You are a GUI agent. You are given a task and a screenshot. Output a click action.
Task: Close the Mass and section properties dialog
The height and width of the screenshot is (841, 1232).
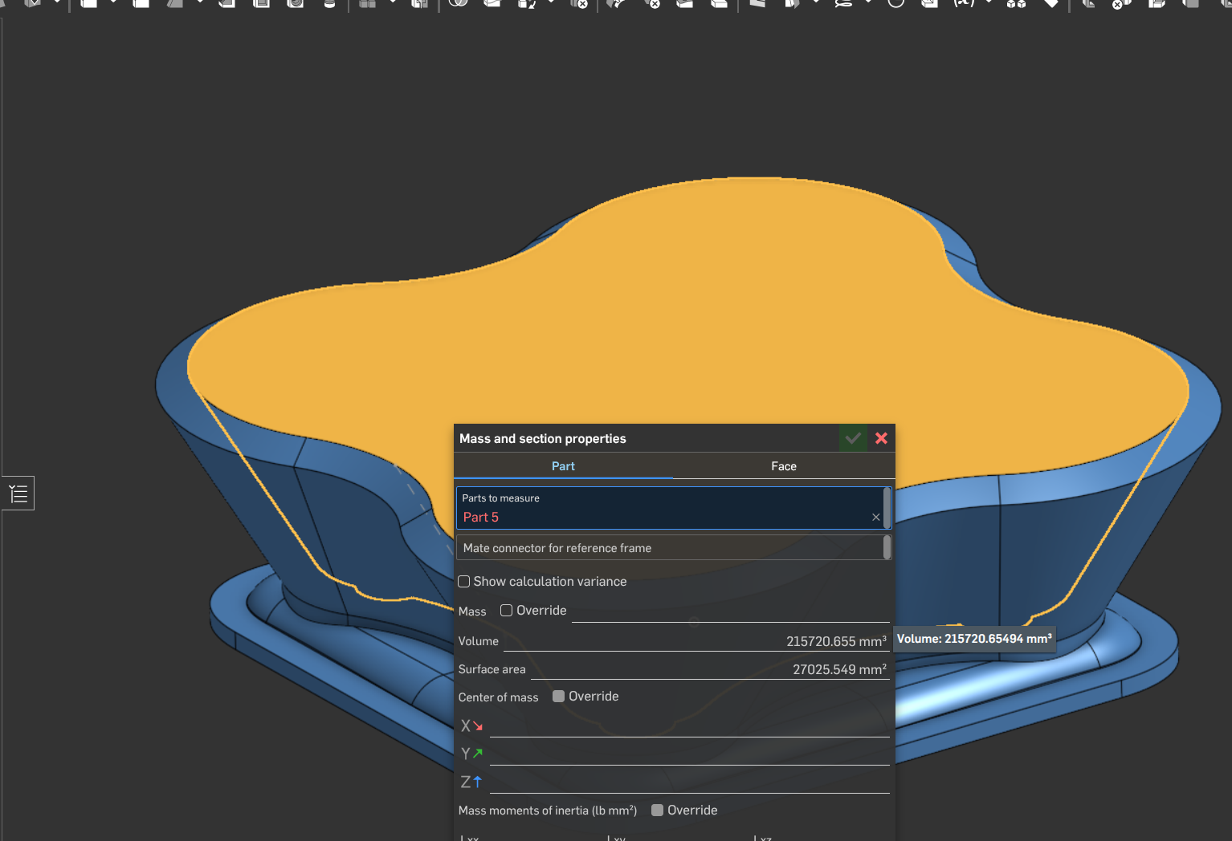(881, 438)
